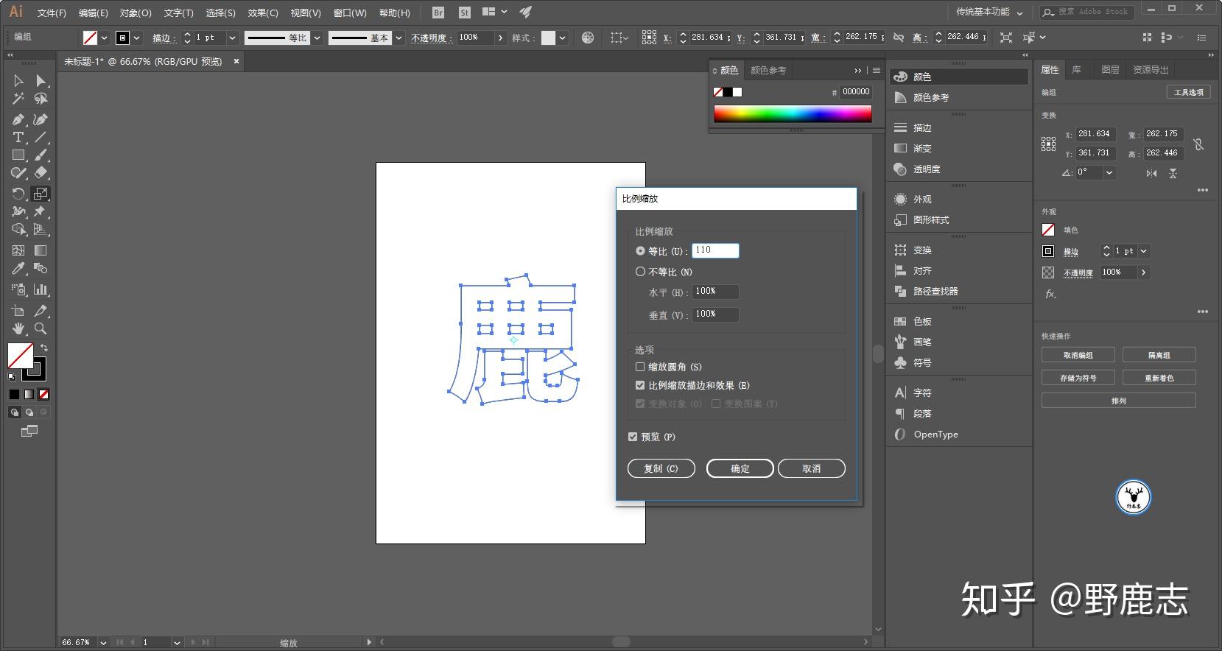Viewport: 1222px width, 651px height.
Task: Select the Eyedropper tool
Action: click(18, 269)
